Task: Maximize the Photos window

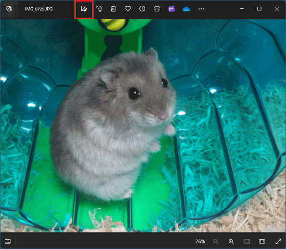Action: (x=259, y=8)
